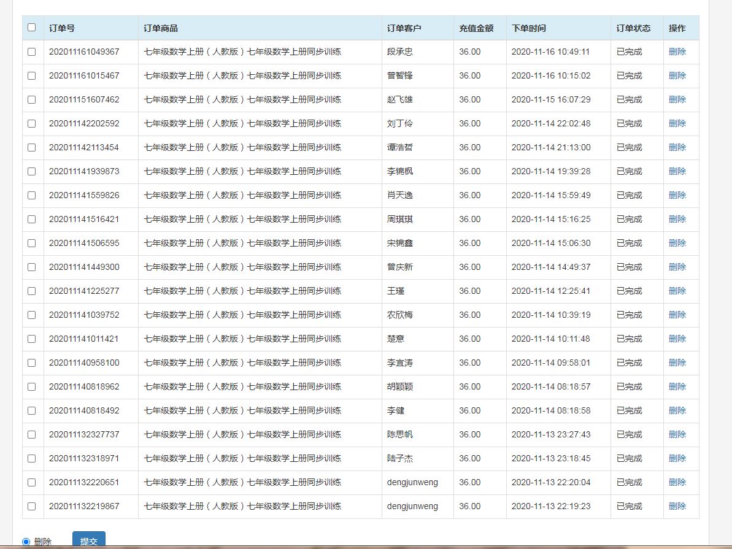Remove 李健's order with 删除 link
Image resolution: width=732 pixels, height=549 pixels.
677,411
